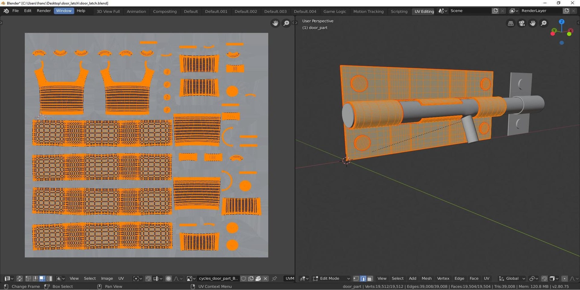The image size is (580, 290).
Task: Open UV editor type dropdown
Action: click(8, 279)
